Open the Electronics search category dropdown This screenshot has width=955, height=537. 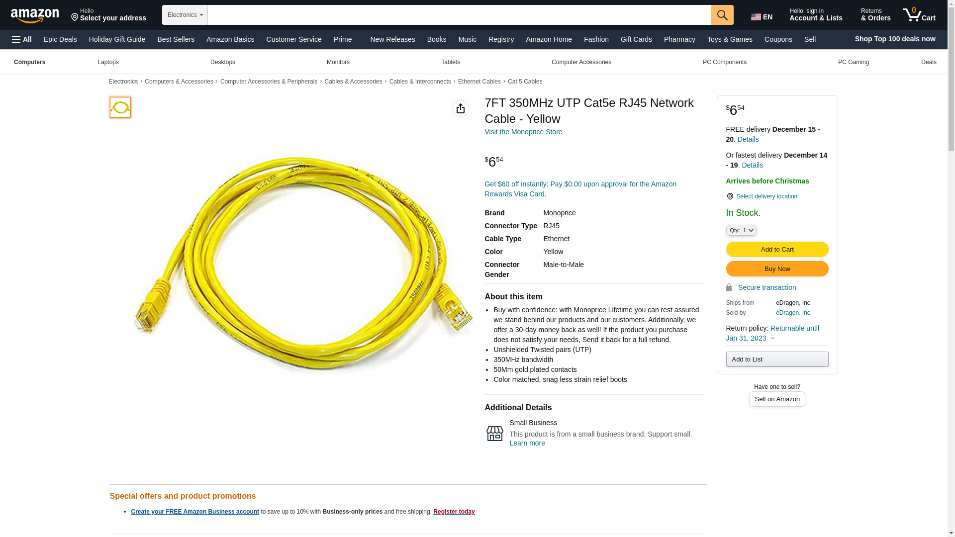click(x=185, y=15)
